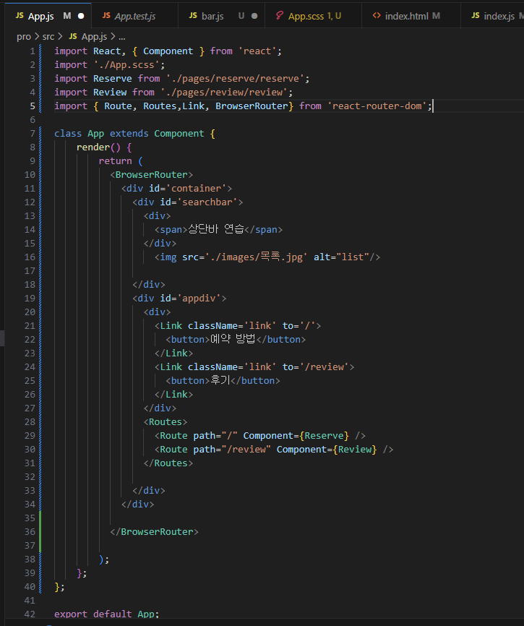
Task: Click the Link to='/' on line 21
Action: pyautogui.click(x=307, y=326)
